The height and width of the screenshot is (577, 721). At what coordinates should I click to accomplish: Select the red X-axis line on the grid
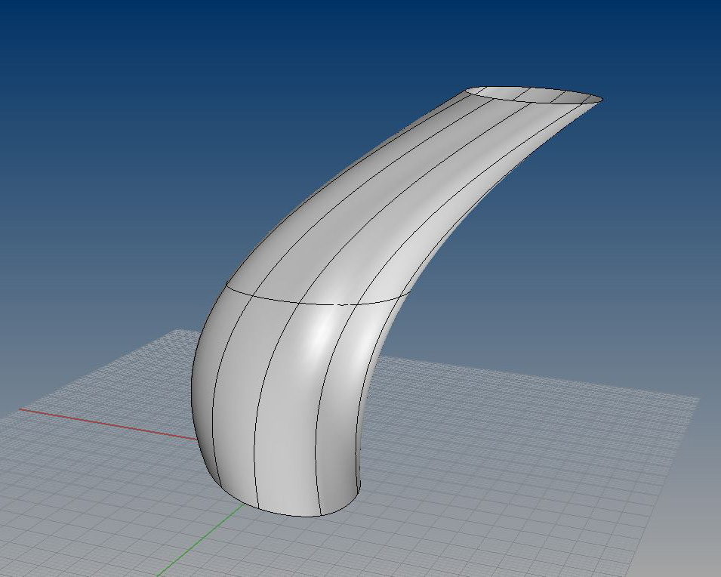click(106, 424)
